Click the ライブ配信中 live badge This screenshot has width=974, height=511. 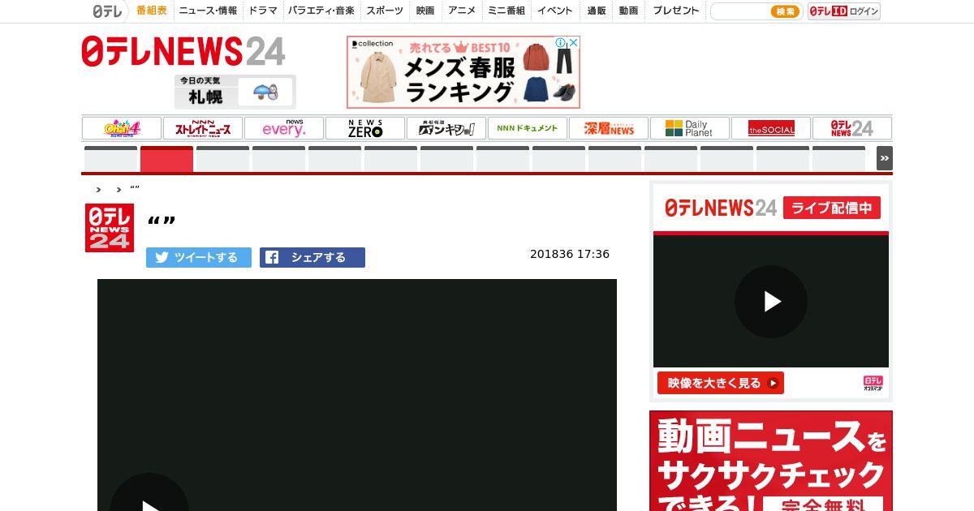[832, 208]
